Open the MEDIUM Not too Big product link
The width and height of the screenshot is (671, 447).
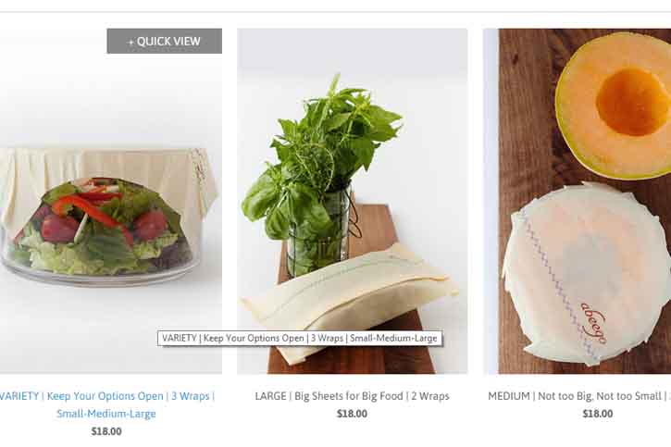(579, 396)
